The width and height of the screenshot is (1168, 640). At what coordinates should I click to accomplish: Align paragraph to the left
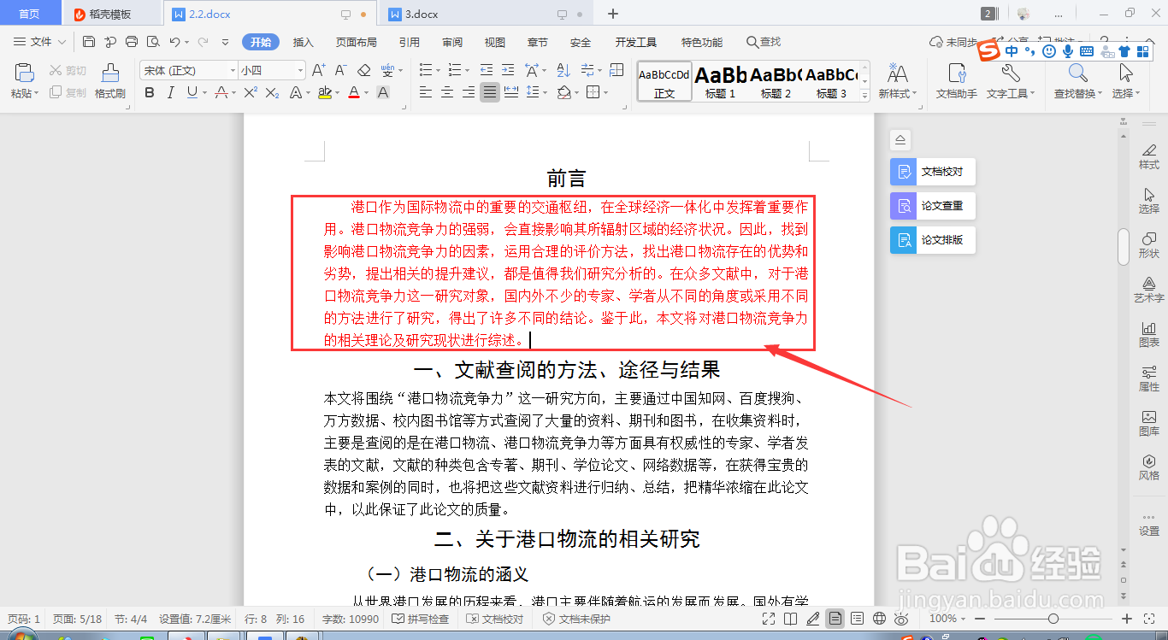click(426, 92)
